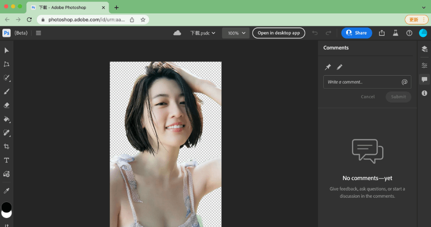431x227 pixels.
Task: Select the Transform tool
Action: point(7,64)
